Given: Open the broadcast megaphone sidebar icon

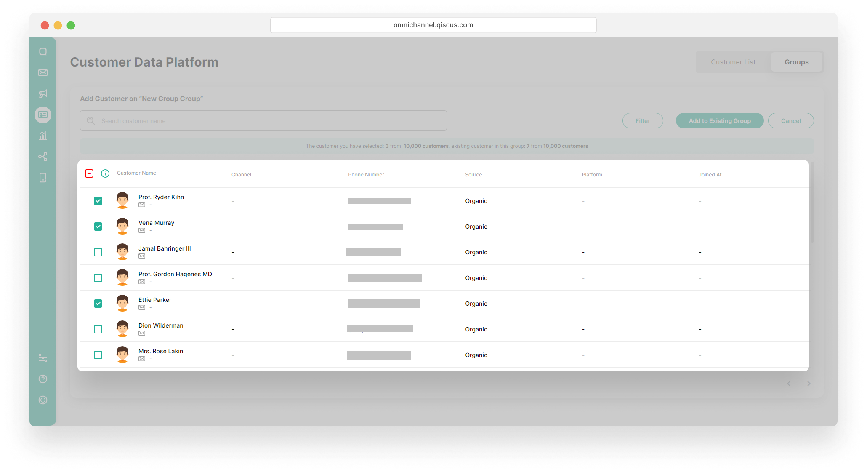Looking at the screenshot, I should (x=43, y=93).
